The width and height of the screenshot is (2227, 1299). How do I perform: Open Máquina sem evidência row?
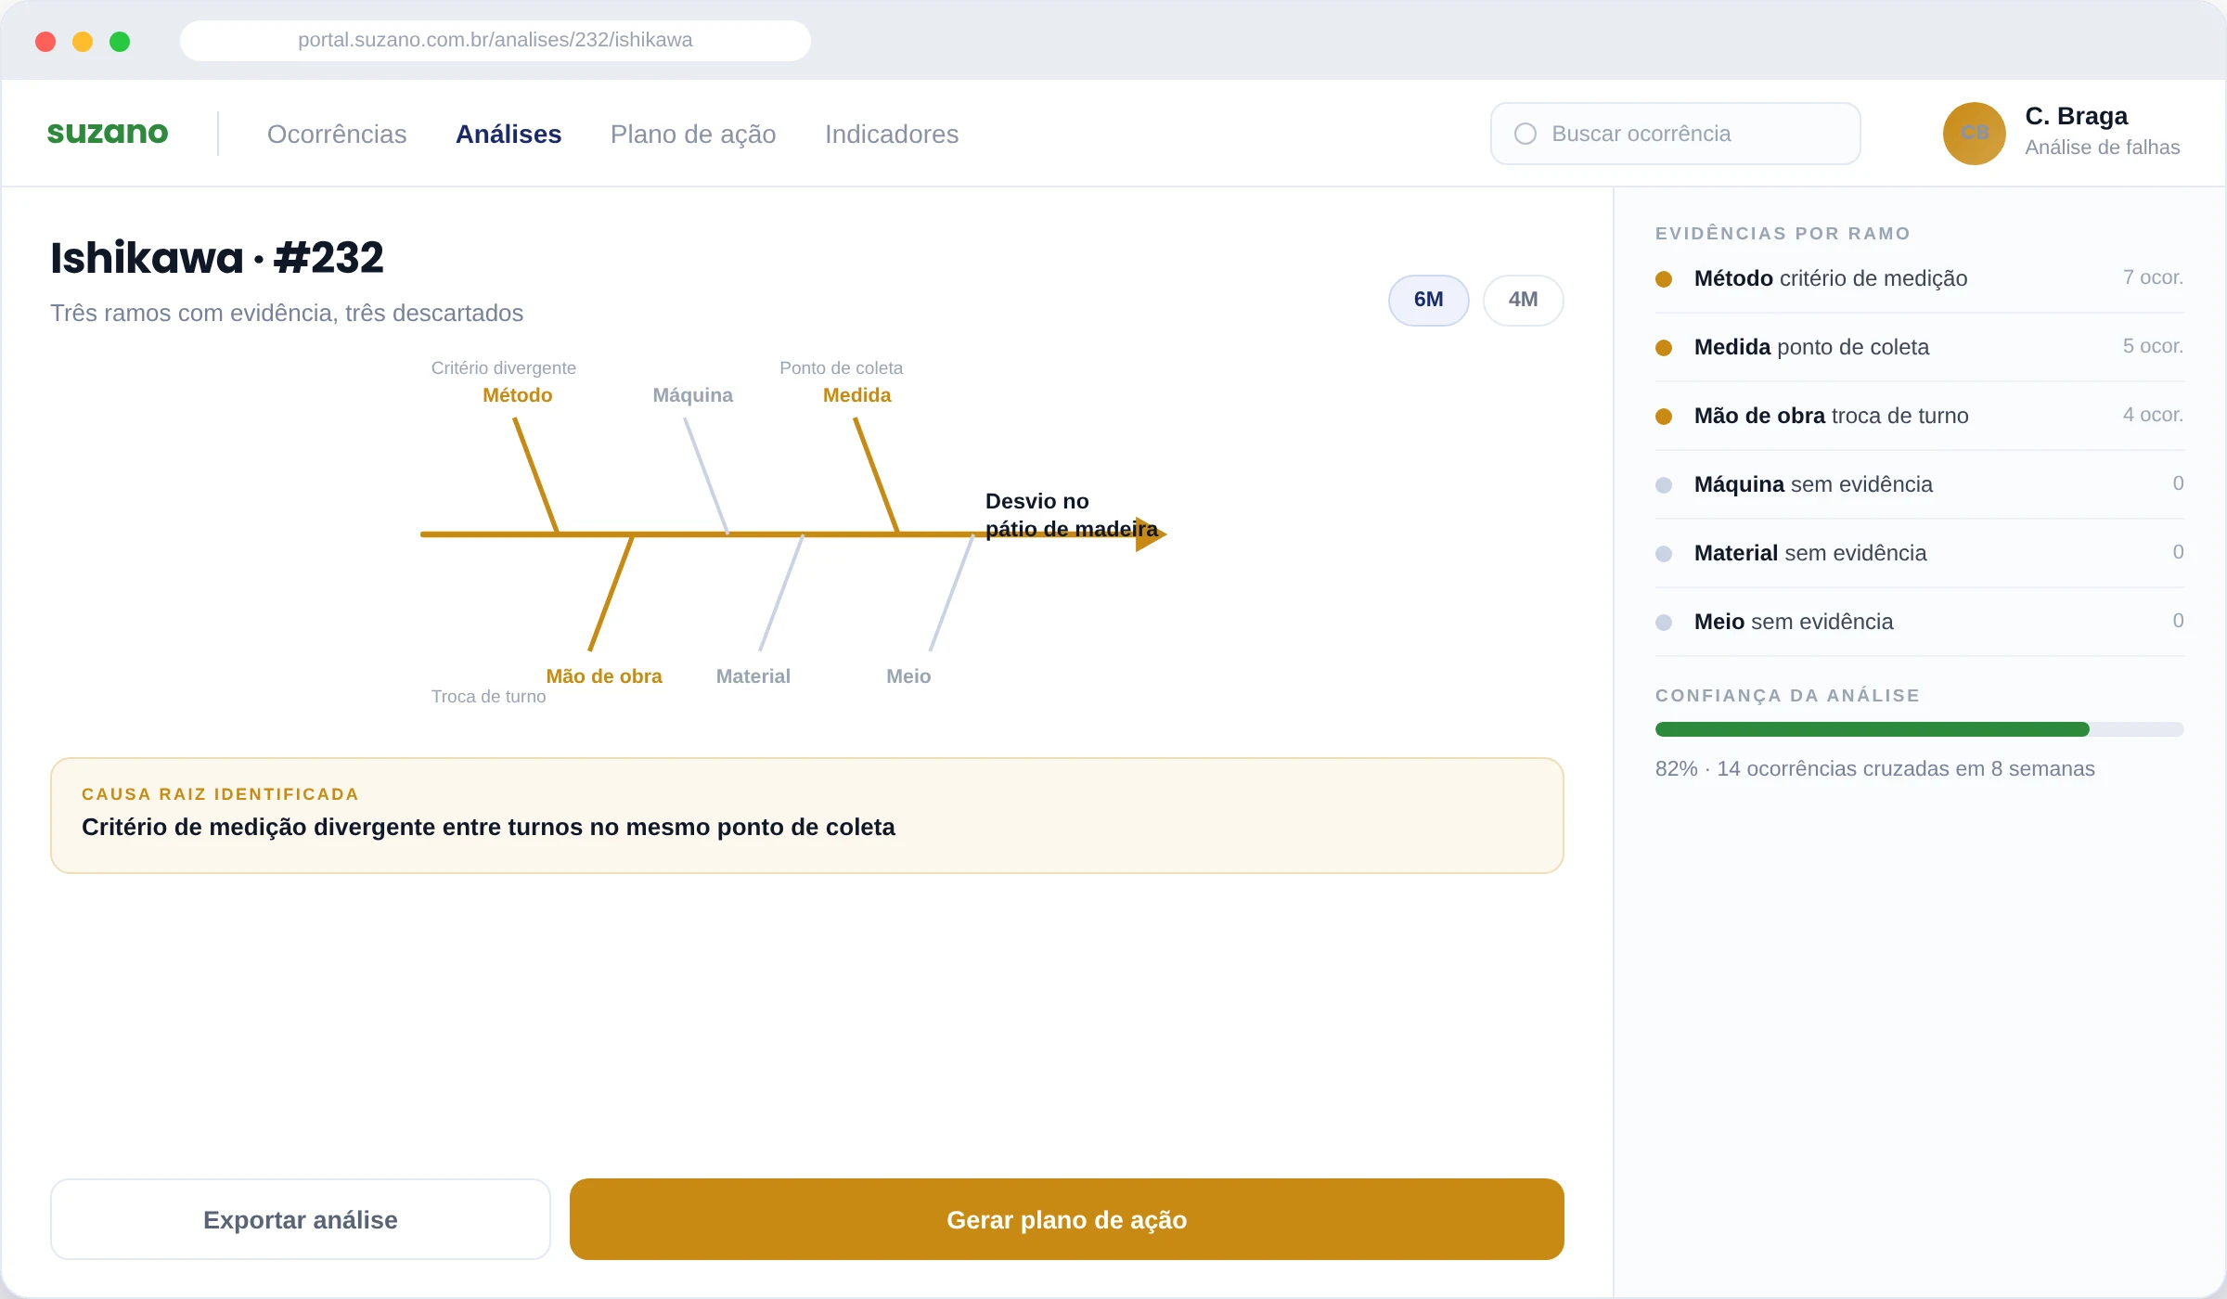tap(1920, 484)
